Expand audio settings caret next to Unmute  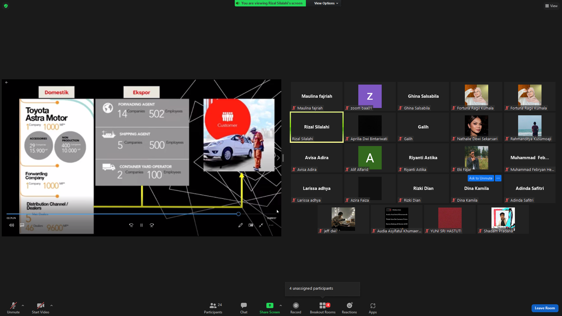(x=23, y=305)
